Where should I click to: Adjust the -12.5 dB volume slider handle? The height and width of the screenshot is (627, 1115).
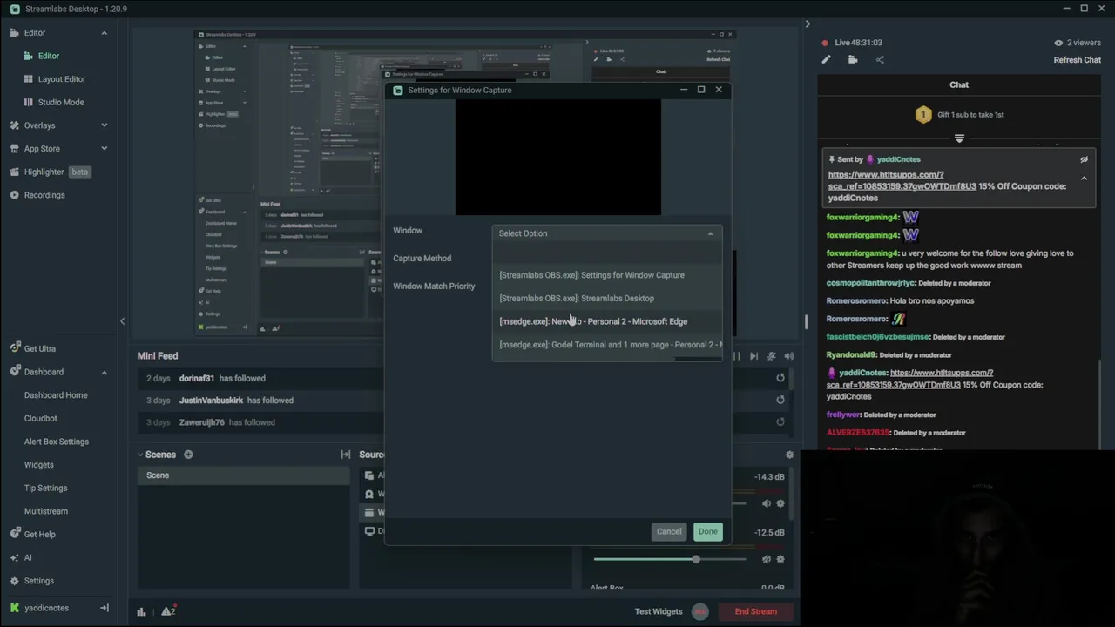(x=696, y=559)
